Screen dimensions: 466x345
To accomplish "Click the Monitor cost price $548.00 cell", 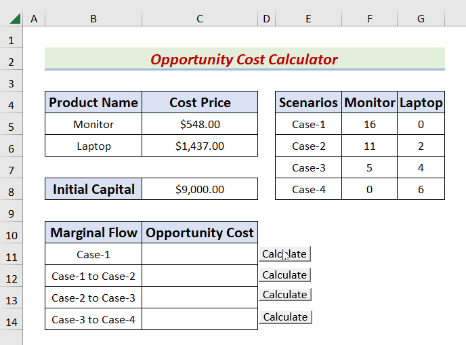I will (x=200, y=124).
